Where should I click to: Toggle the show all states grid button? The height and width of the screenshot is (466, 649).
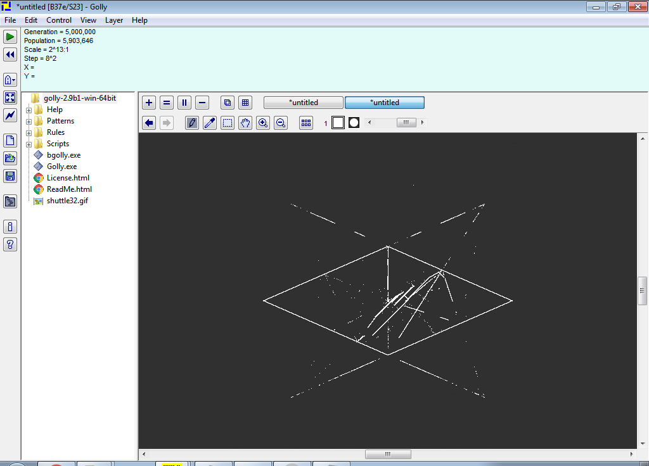pyautogui.click(x=306, y=123)
